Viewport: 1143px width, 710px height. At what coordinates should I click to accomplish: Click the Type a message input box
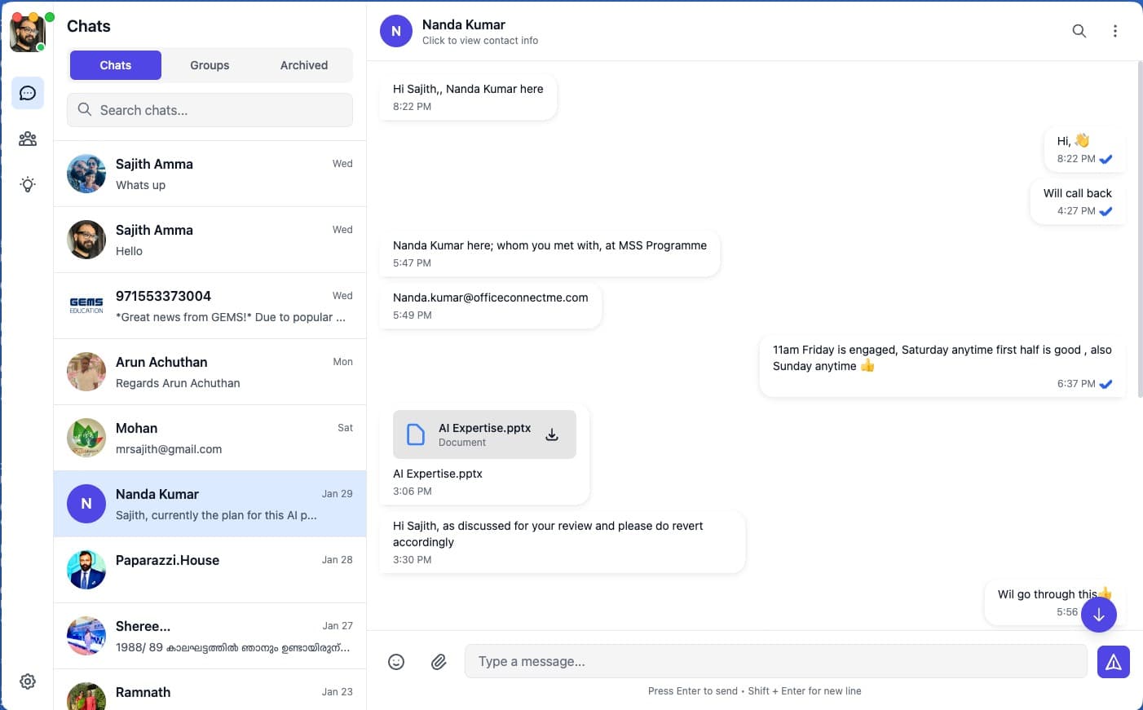click(775, 661)
